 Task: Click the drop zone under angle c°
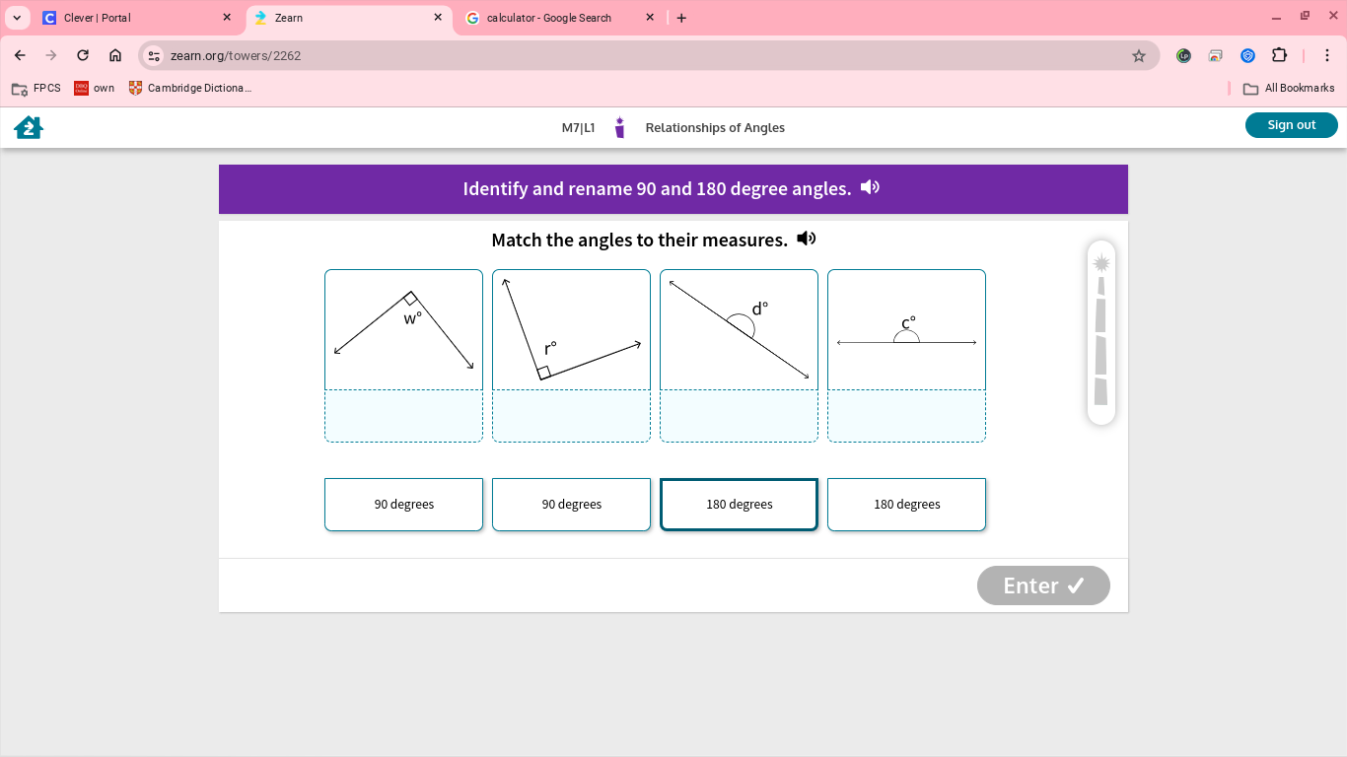pyautogui.click(x=907, y=416)
